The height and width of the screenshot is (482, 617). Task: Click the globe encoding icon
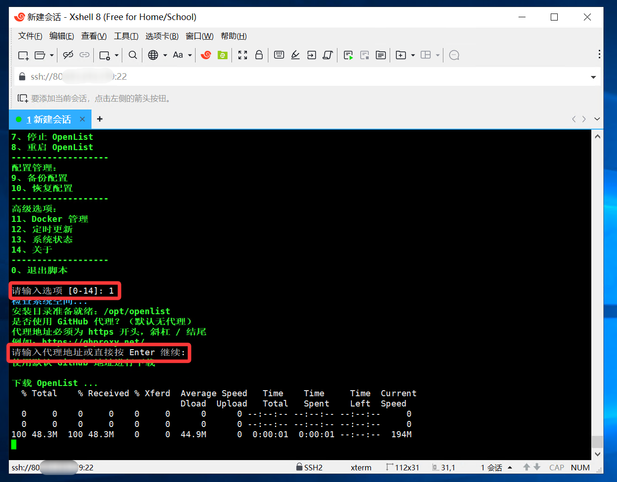pos(153,55)
